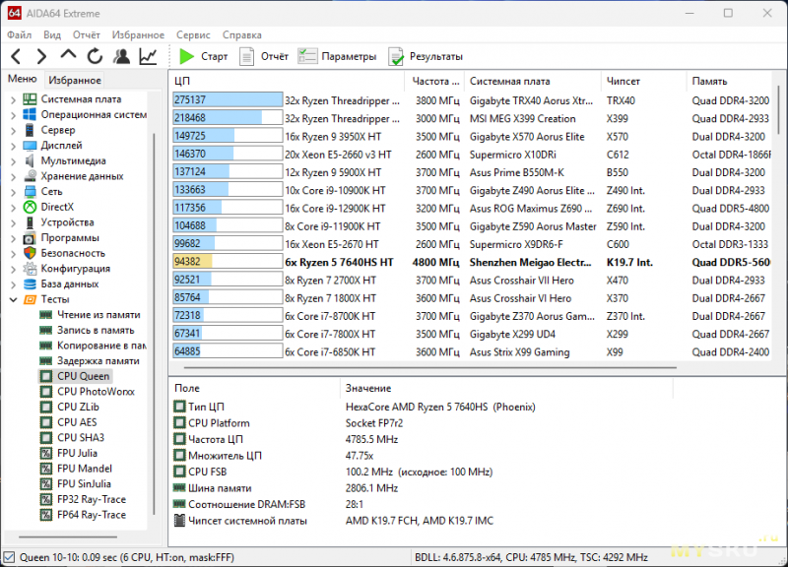Click the Сервер icon in tree
This screenshot has width=788, height=567.
(x=31, y=130)
